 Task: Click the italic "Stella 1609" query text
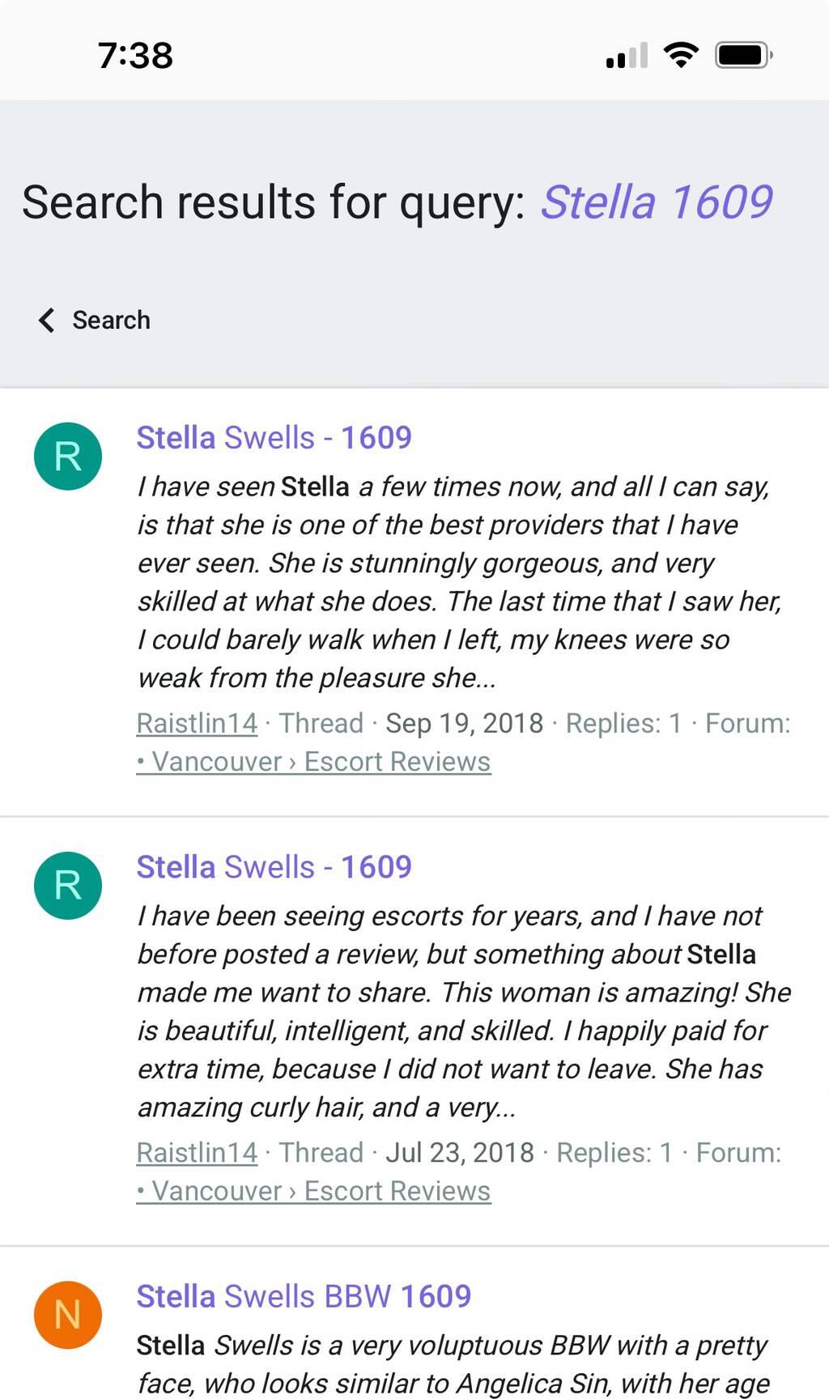657,202
